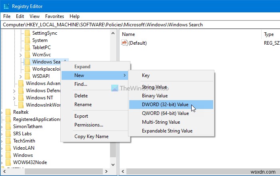Click the registry path address bar

point(140,25)
